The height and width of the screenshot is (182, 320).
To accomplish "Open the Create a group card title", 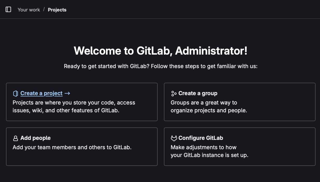I will (198, 93).
